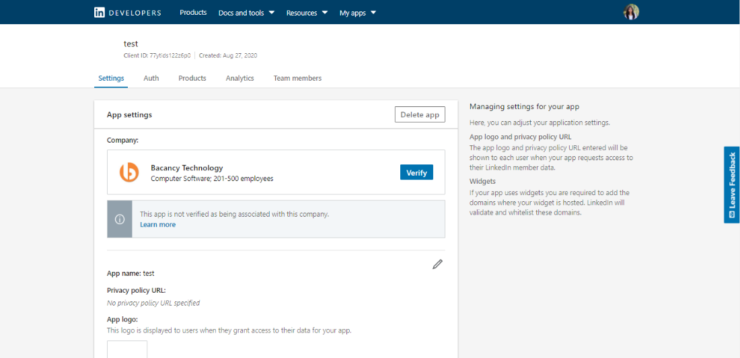Expand the My apps dropdown
The width and height of the screenshot is (740, 358).
click(358, 13)
